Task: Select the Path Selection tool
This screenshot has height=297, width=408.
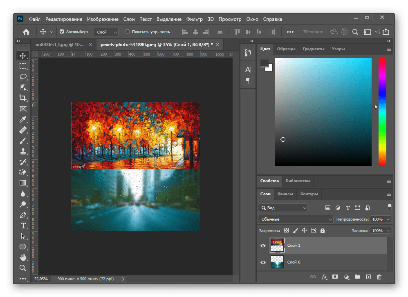Action: (23, 236)
